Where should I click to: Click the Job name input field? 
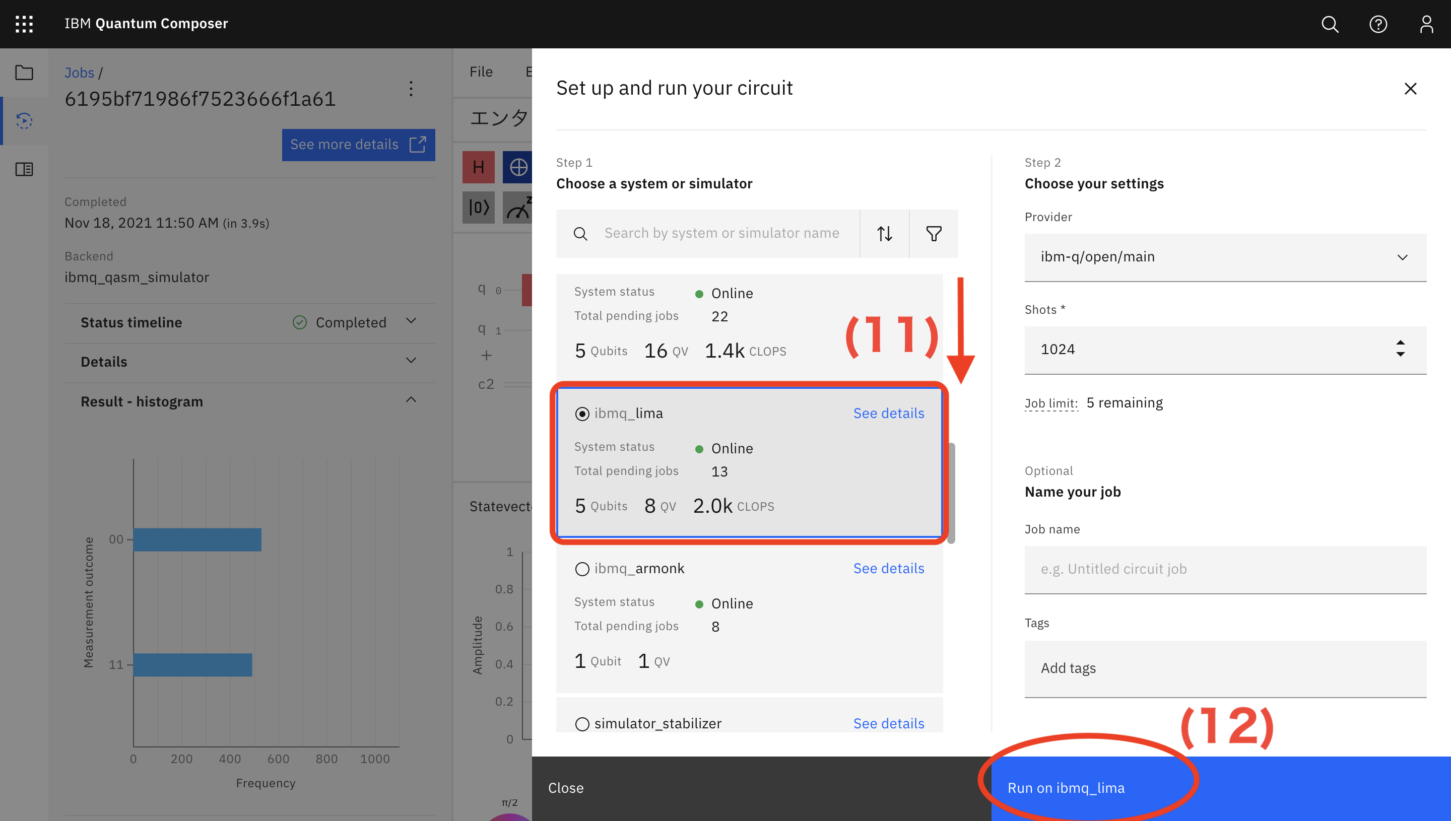coord(1225,569)
